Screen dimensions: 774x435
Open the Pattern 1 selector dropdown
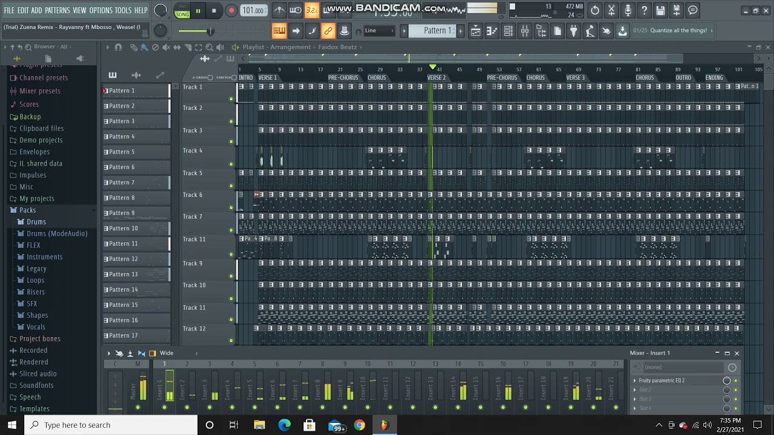point(432,31)
